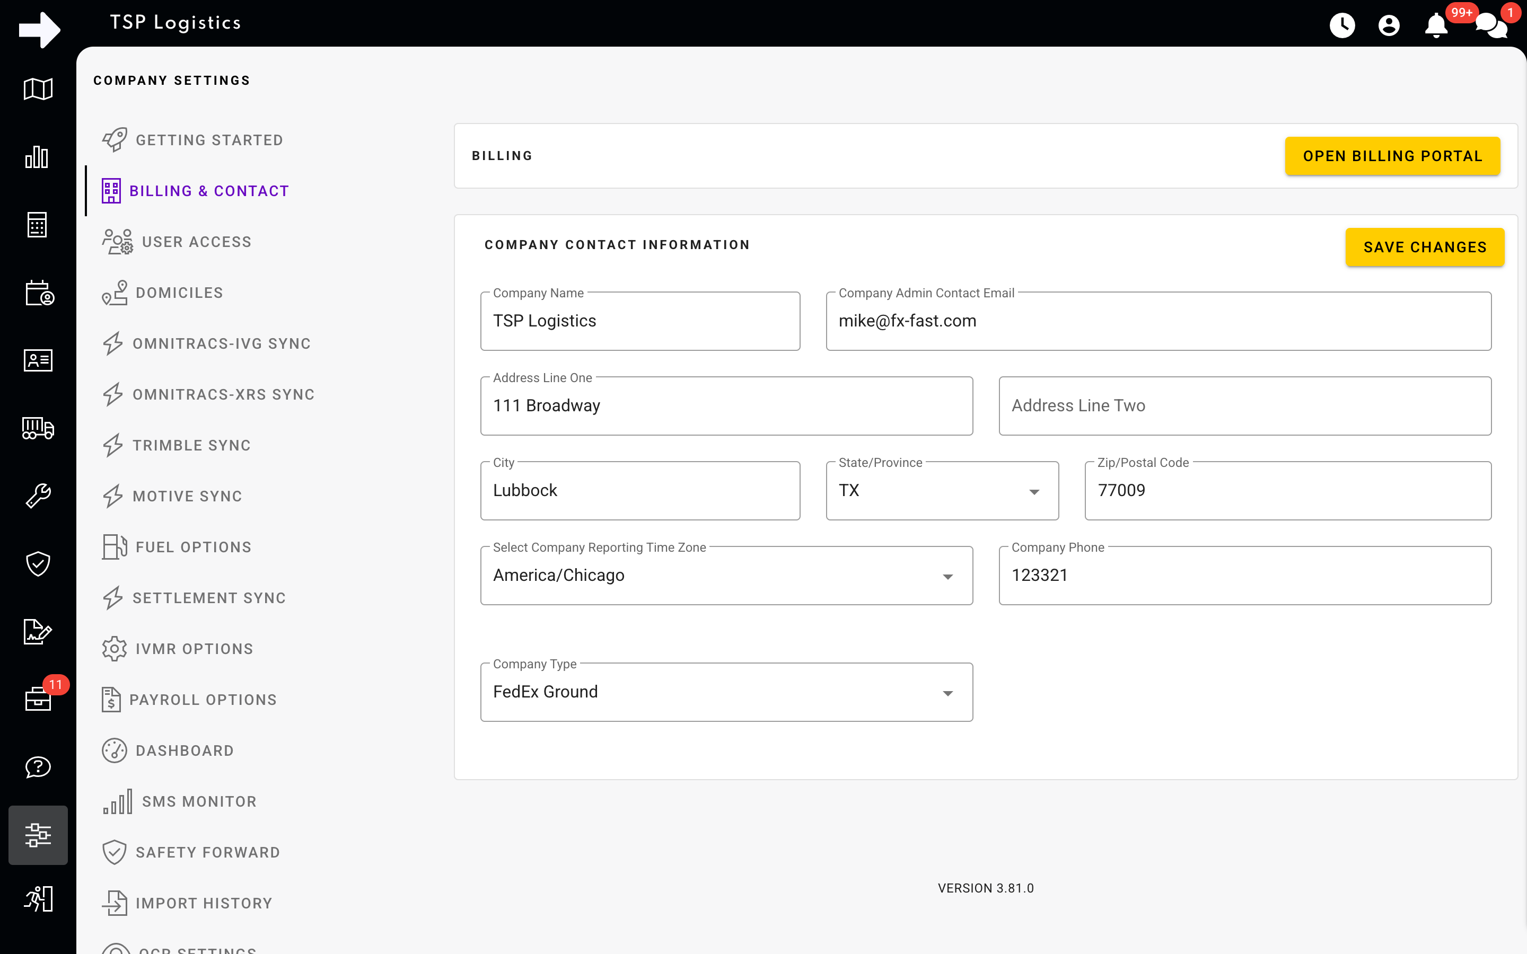Open the settings sliders icon
The height and width of the screenshot is (954, 1527).
[x=38, y=835]
